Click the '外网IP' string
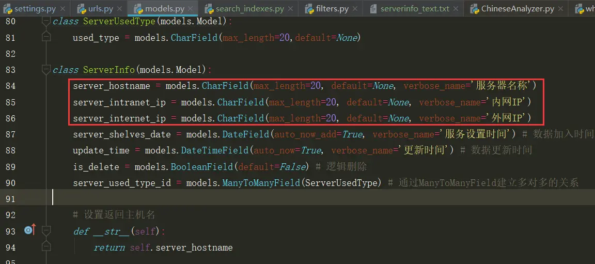 click(x=506, y=118)
